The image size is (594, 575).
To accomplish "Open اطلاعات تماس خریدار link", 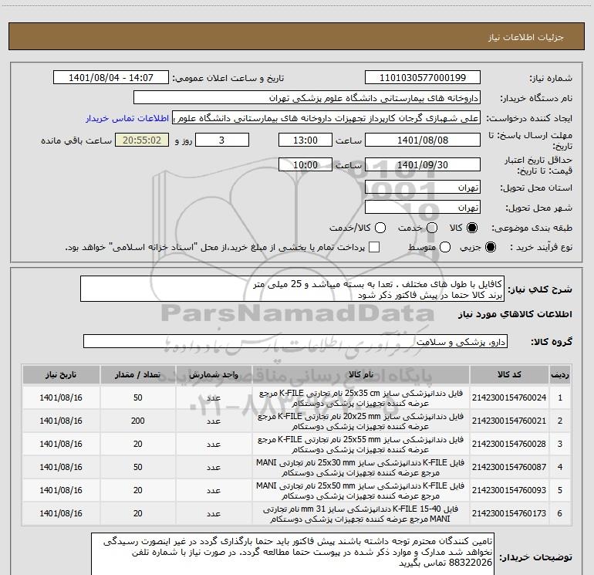I will click(x=127, y=118).
